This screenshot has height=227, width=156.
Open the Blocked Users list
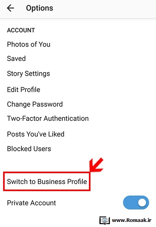(x=29, y=149)
